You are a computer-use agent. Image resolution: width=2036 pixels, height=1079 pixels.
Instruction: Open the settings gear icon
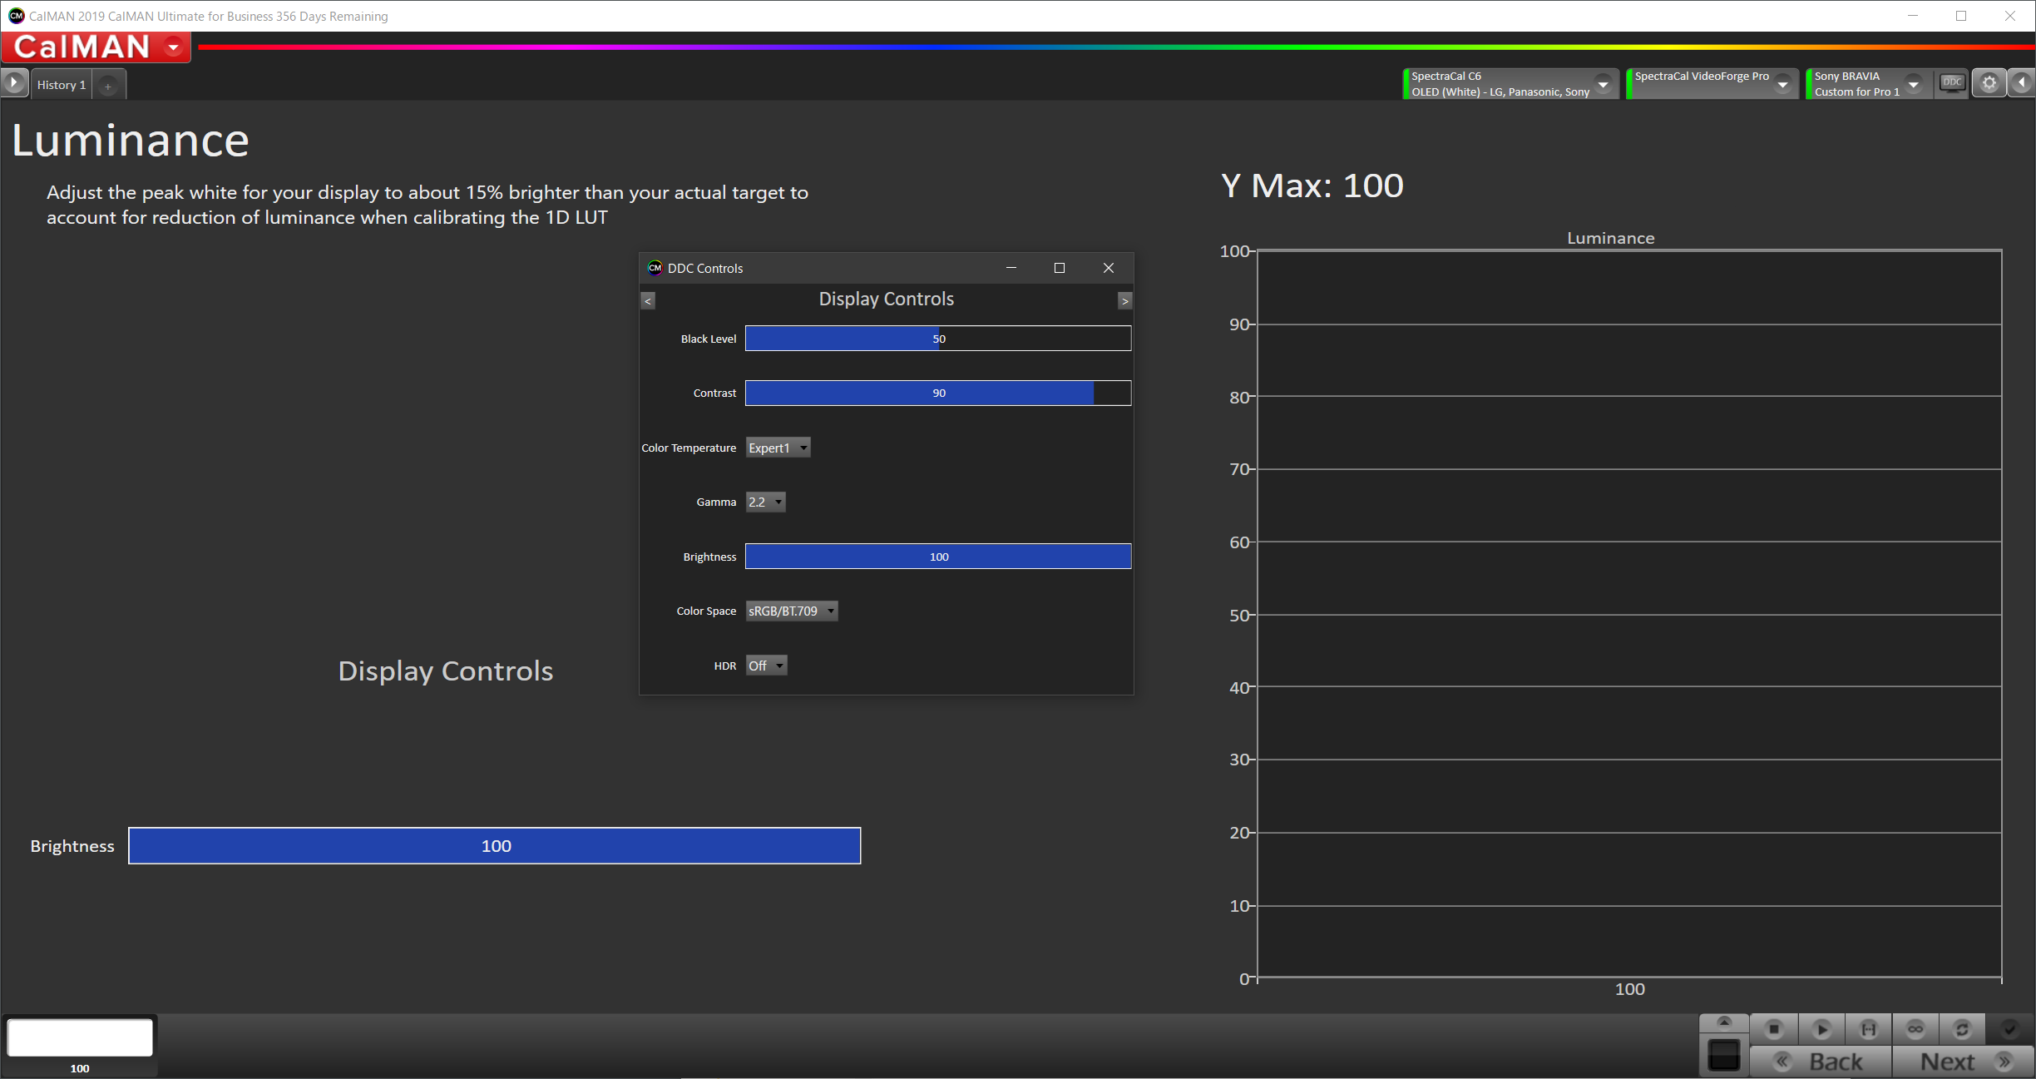(x=1989, y=83)
